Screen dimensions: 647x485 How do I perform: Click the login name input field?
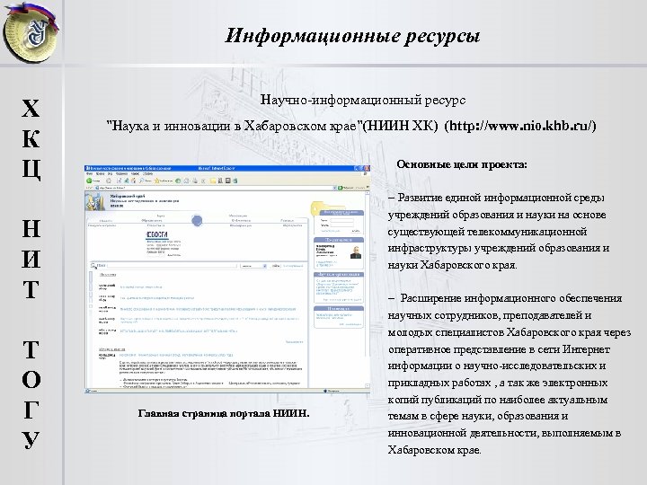pos(342,220)
